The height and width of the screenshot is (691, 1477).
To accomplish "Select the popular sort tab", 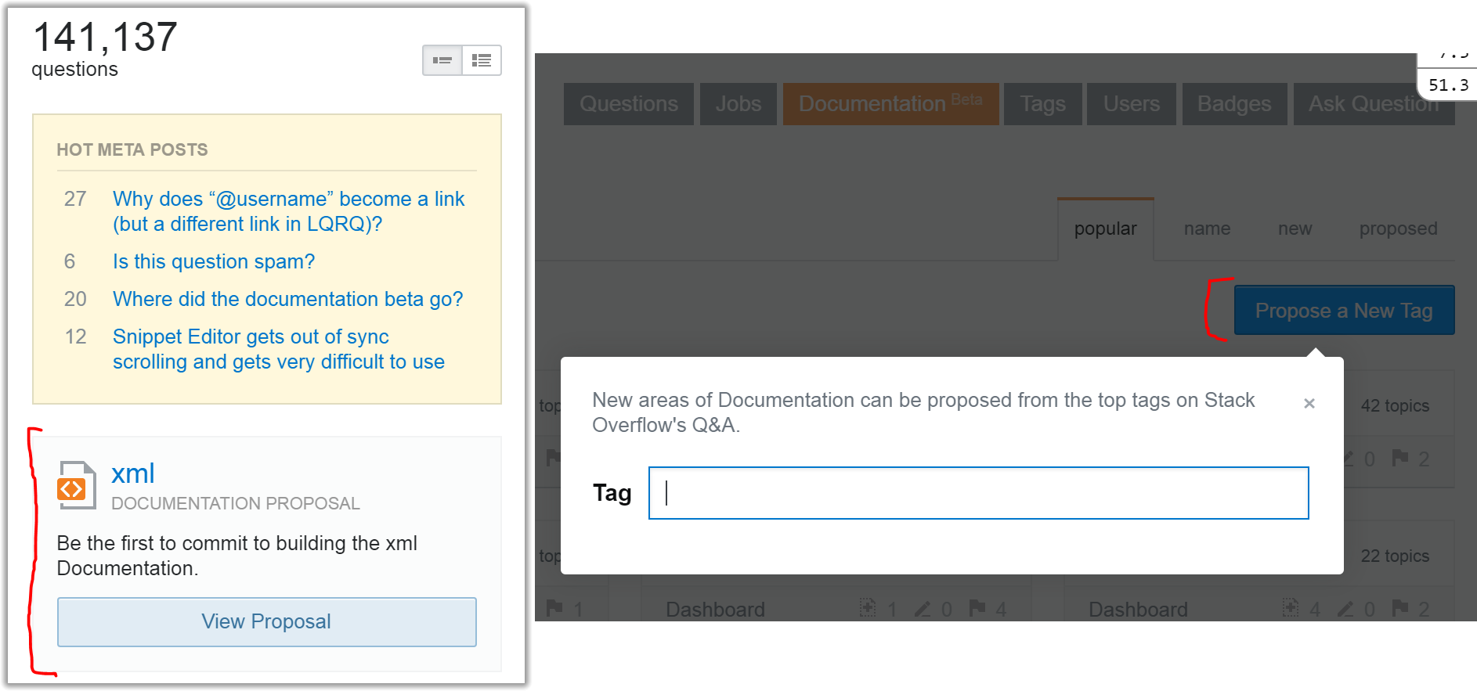I will 1105,229.
